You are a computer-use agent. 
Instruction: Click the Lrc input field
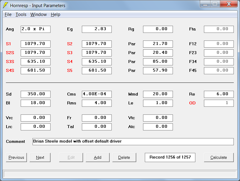click(35, 127)
